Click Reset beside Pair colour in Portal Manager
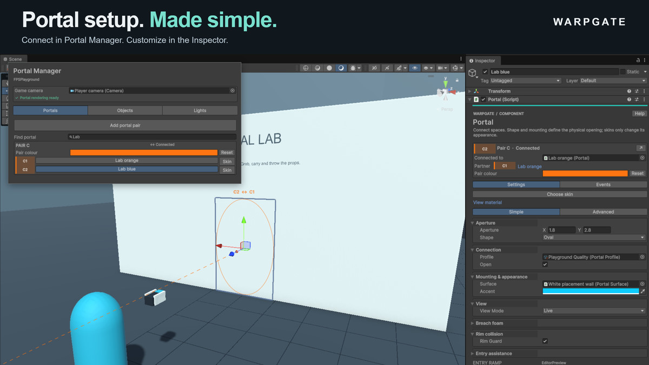This screenshot has width=649, height=365. pos(227,152)
